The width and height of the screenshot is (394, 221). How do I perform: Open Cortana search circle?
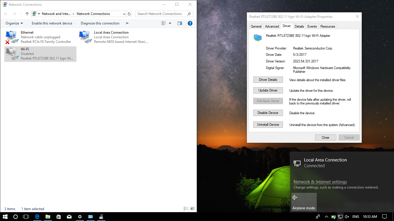16,217
